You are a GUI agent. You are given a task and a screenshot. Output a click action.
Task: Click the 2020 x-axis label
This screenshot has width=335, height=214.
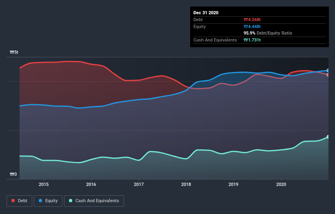[281, 184]
